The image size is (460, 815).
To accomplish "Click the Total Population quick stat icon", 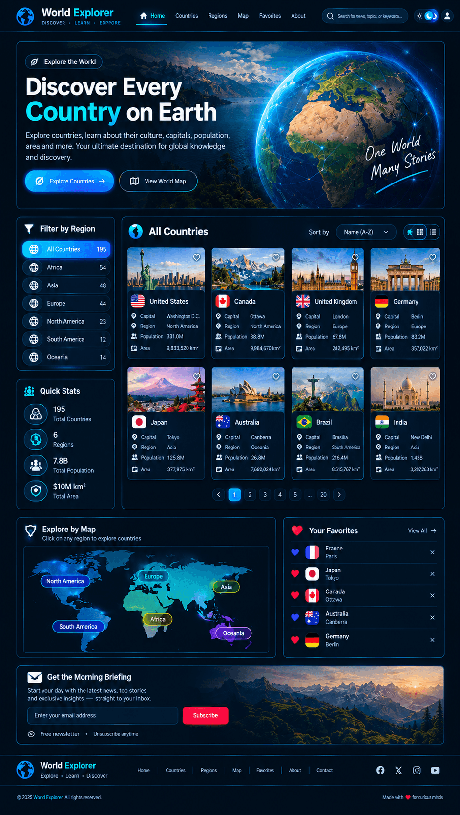I will pyautogui.click(x=36, y=465).
